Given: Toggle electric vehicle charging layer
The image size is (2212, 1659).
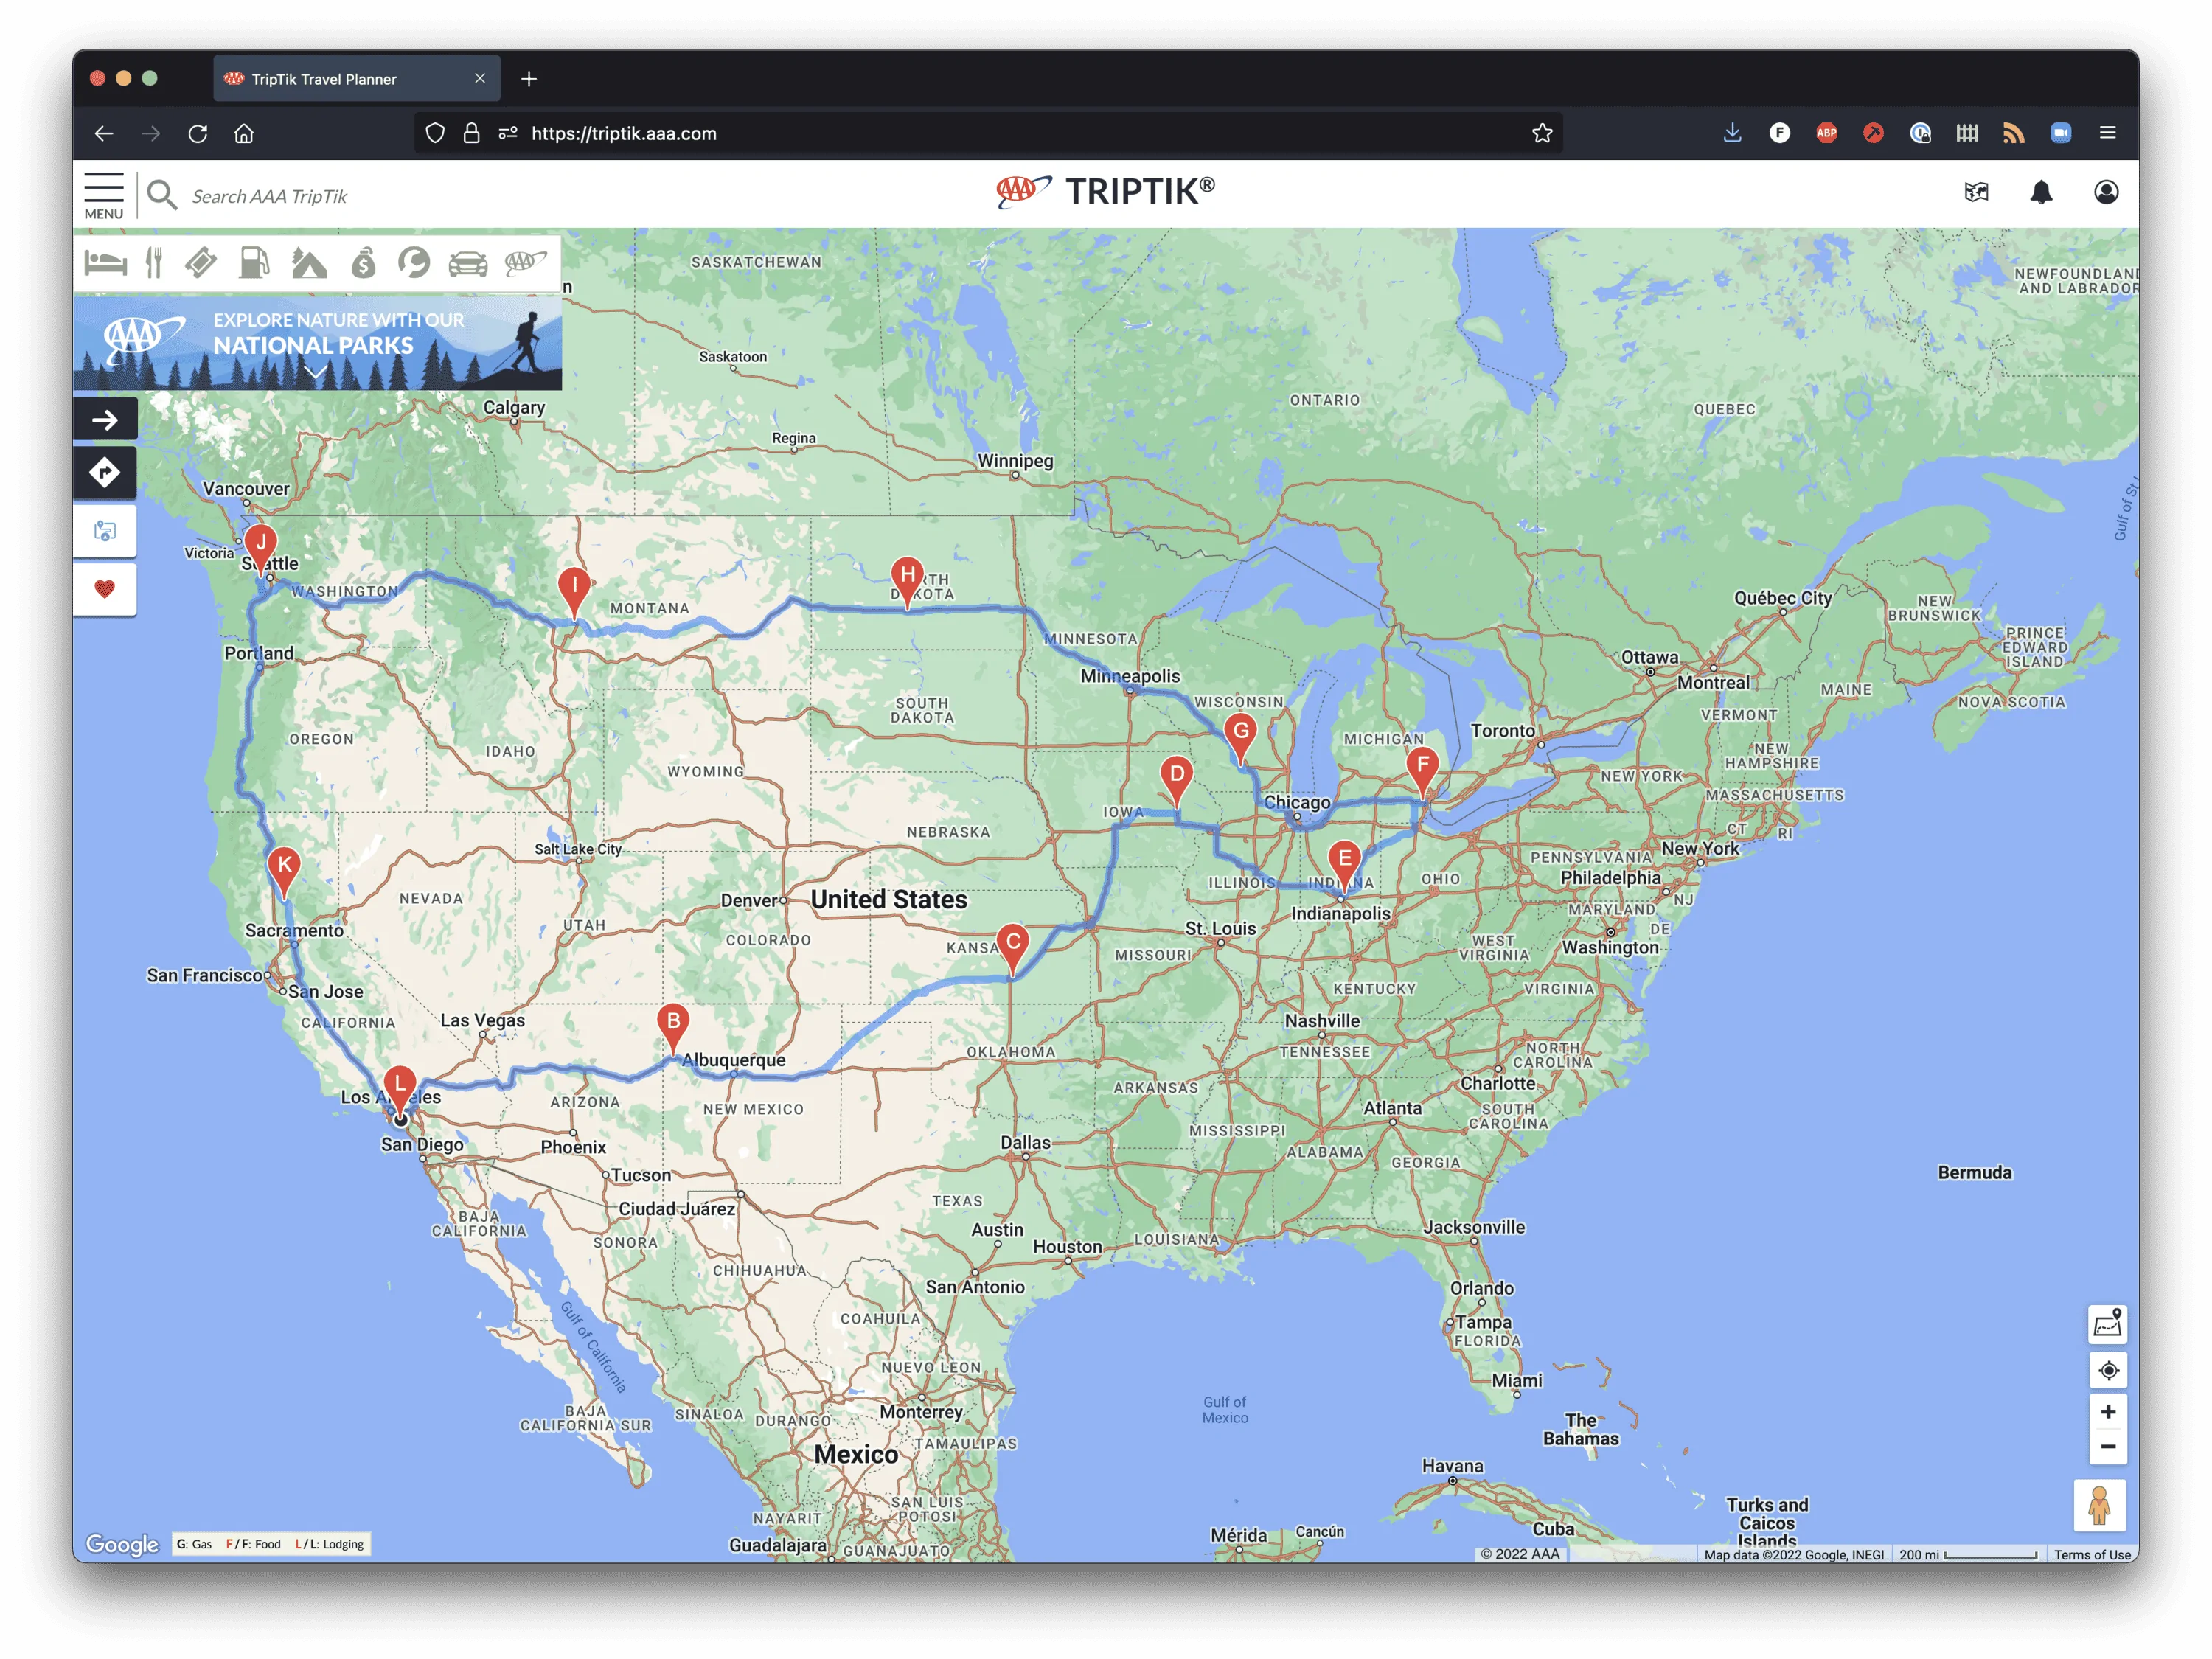Looking at the screenshot, I should click(414, 263).
